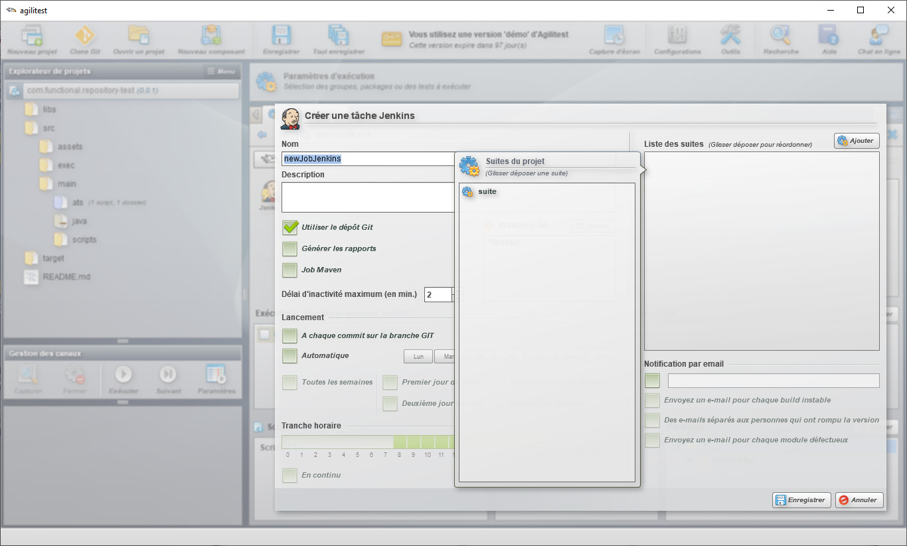This screenshot has width=907, height=546.
Task: Open the Recherche magnifier icon
Action: (780, 35)
